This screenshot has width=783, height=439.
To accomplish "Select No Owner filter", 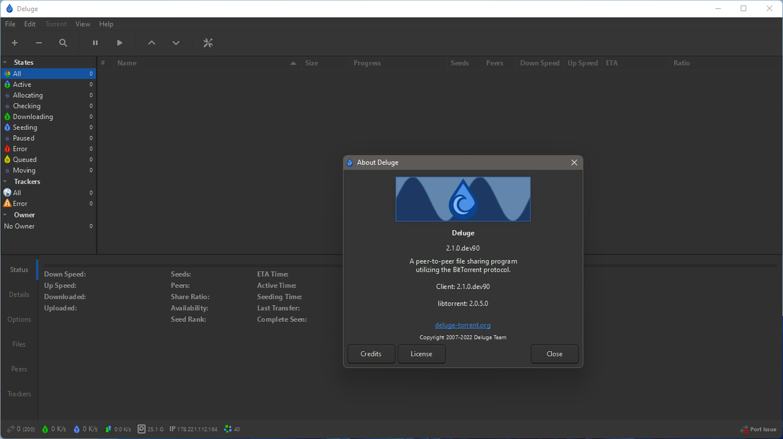I will pyautogui.click(x=48, y=226).
